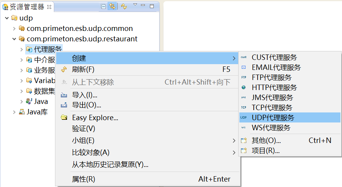Expand the Java库 tree node
Screen dimensions: 342x187
tap(14, 112)
